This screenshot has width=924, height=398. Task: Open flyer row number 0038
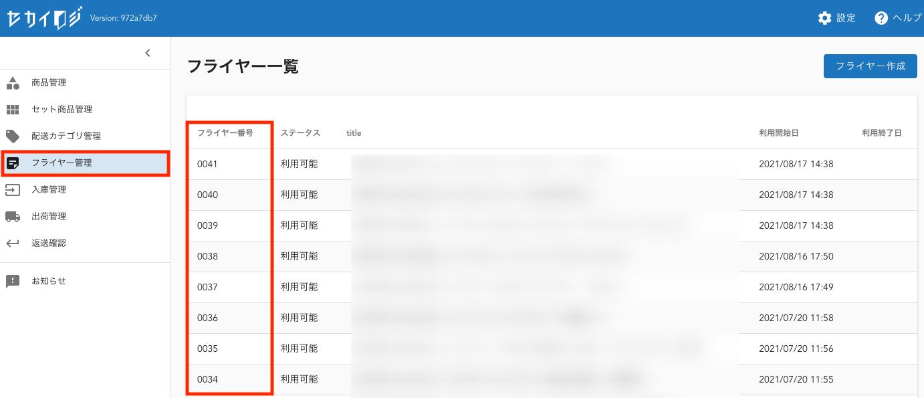[x=207, y=256]
